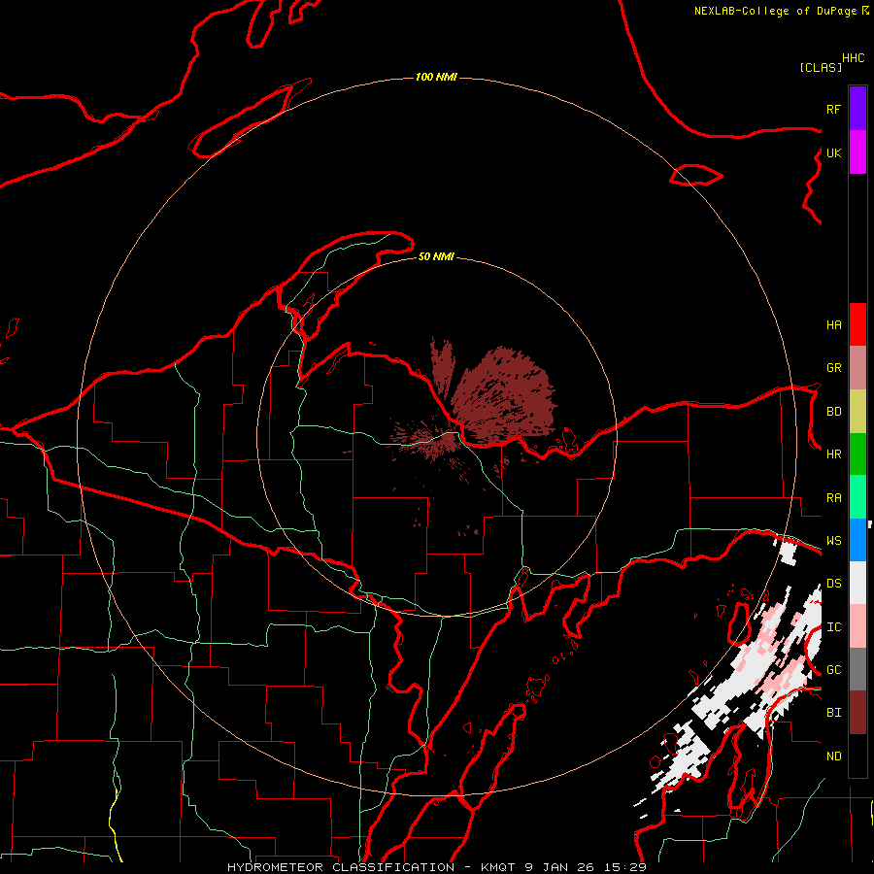Click the HHC product code label
This screenshot has width=874, height=874.
[x=853, y=58]
